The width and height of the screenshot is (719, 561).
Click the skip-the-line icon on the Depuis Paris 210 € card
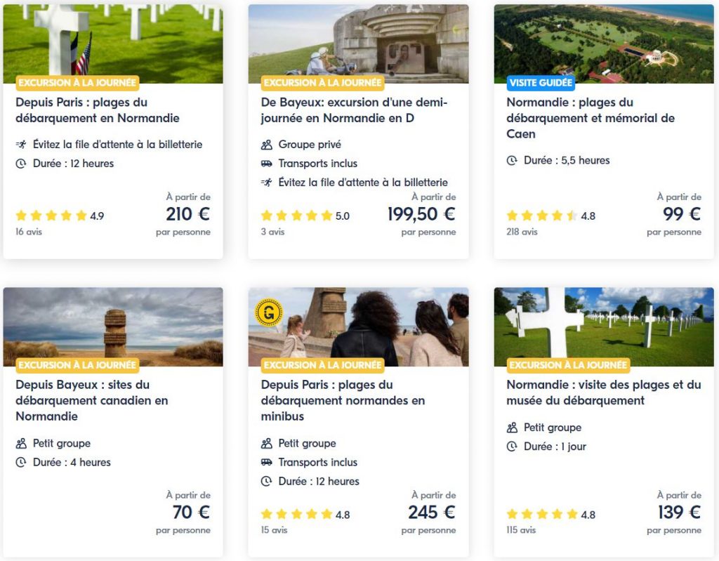[21, 145]
